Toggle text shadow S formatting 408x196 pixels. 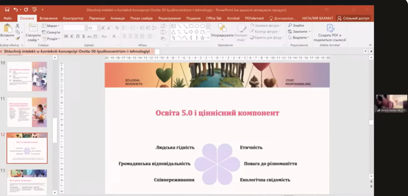(x=83, y=37)
